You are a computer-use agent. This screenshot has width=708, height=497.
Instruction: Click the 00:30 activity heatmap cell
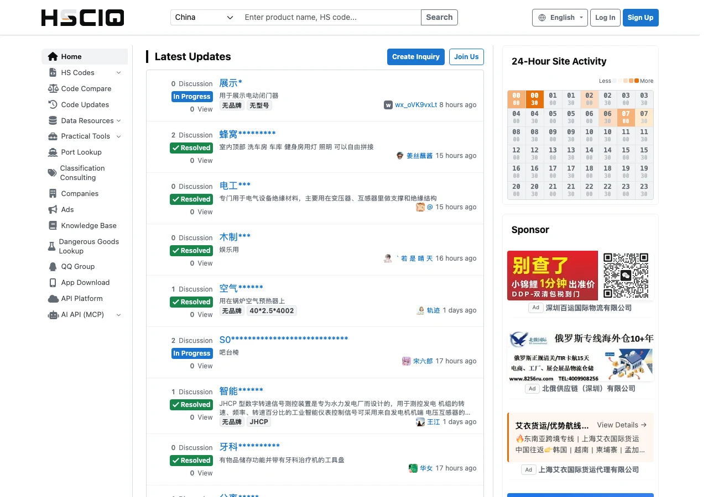[x=534, y=99]
